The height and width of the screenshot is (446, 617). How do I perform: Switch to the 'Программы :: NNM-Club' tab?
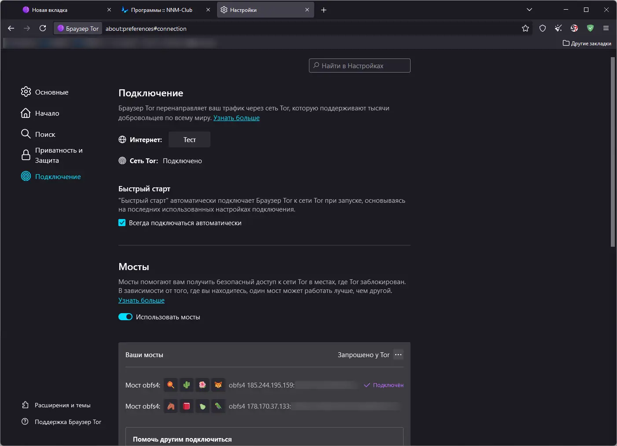(162, 10)
